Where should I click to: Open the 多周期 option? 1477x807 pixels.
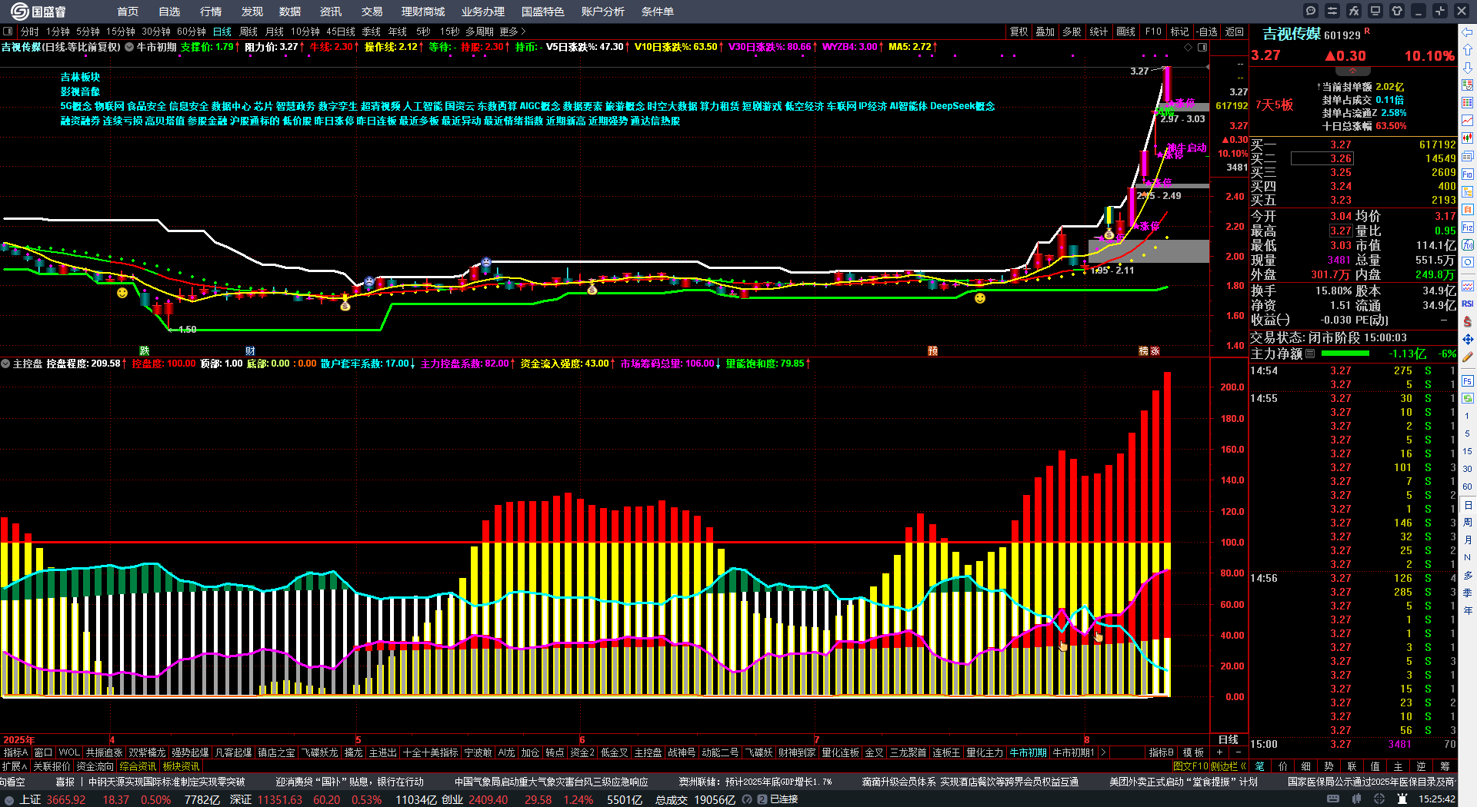479,32
